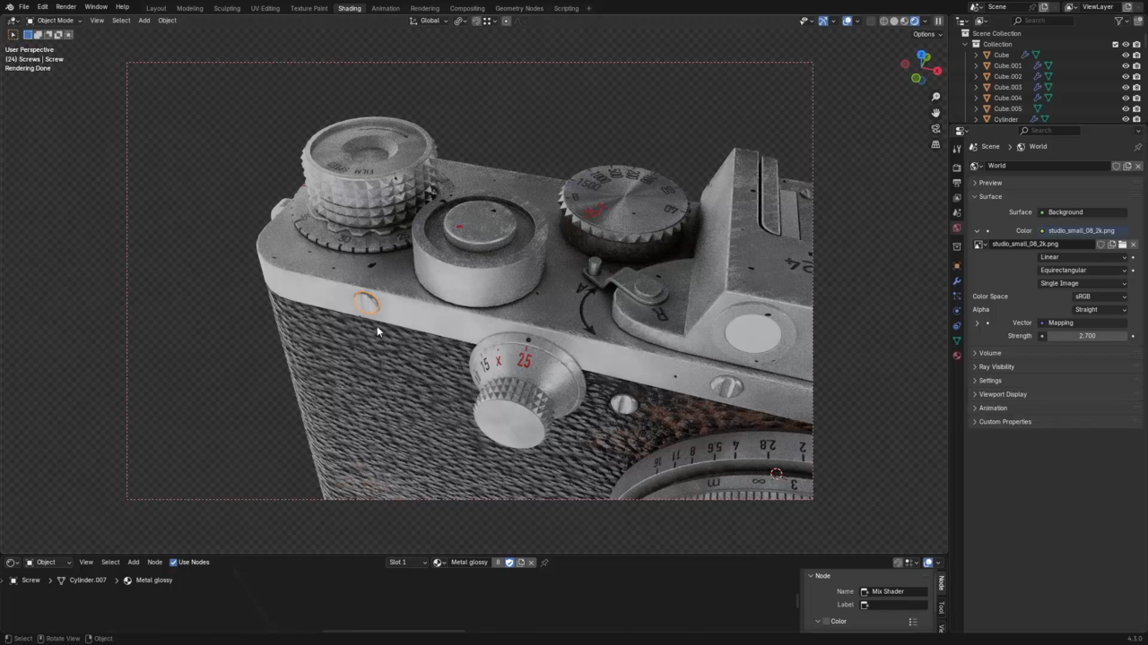Open the Modifiers wrench properties tab
The image size is (1148, 645).
pyautogui.click(x=957, y=280)
